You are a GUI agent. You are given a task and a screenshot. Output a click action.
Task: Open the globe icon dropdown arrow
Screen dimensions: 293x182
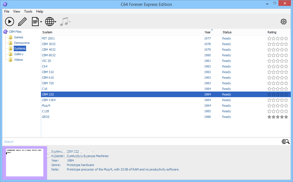coord(56,22)
